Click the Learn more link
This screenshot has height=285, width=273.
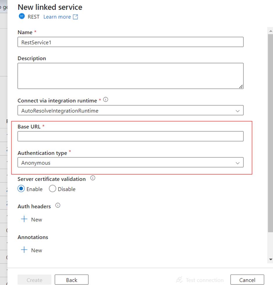57,17
